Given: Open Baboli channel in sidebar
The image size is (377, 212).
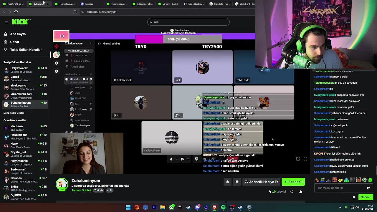Looking at the screenshot, I should [x=25, y=78].
